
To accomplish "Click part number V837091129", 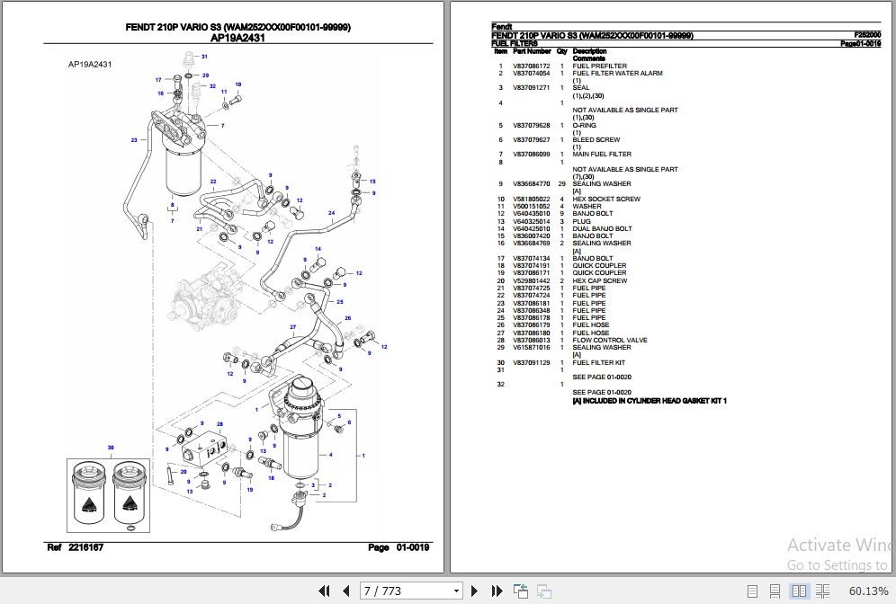I will [531, 362].
